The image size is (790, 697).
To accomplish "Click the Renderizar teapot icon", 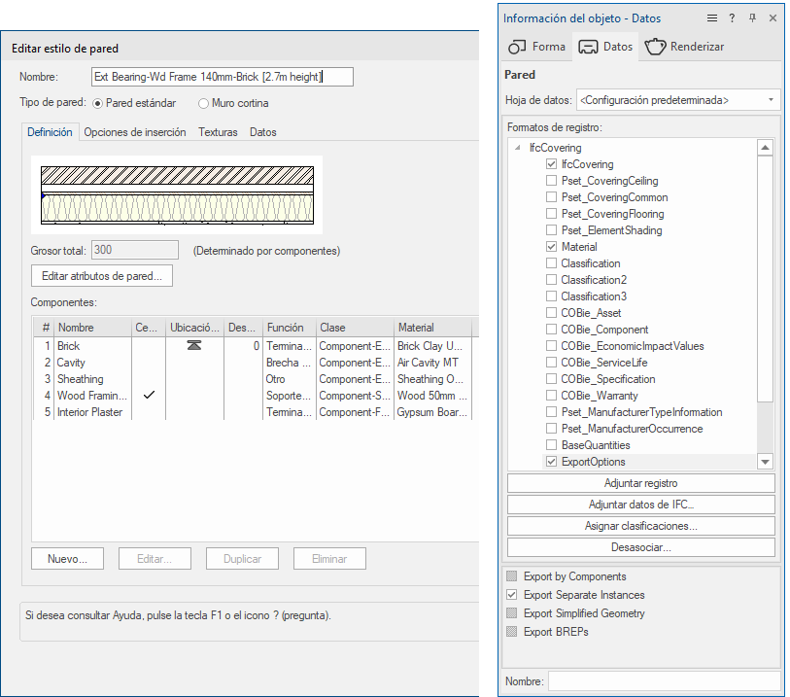I will click(655, 46).
